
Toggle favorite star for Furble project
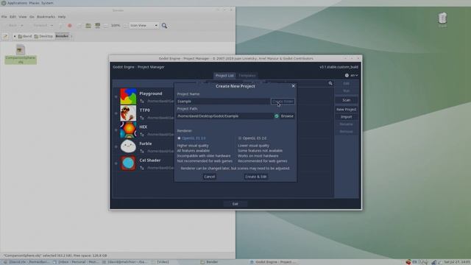116,146
